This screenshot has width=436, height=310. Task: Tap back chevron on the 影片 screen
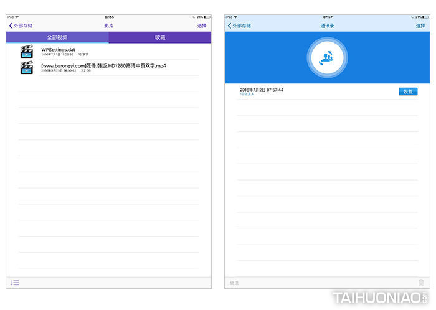click(10, 26)
